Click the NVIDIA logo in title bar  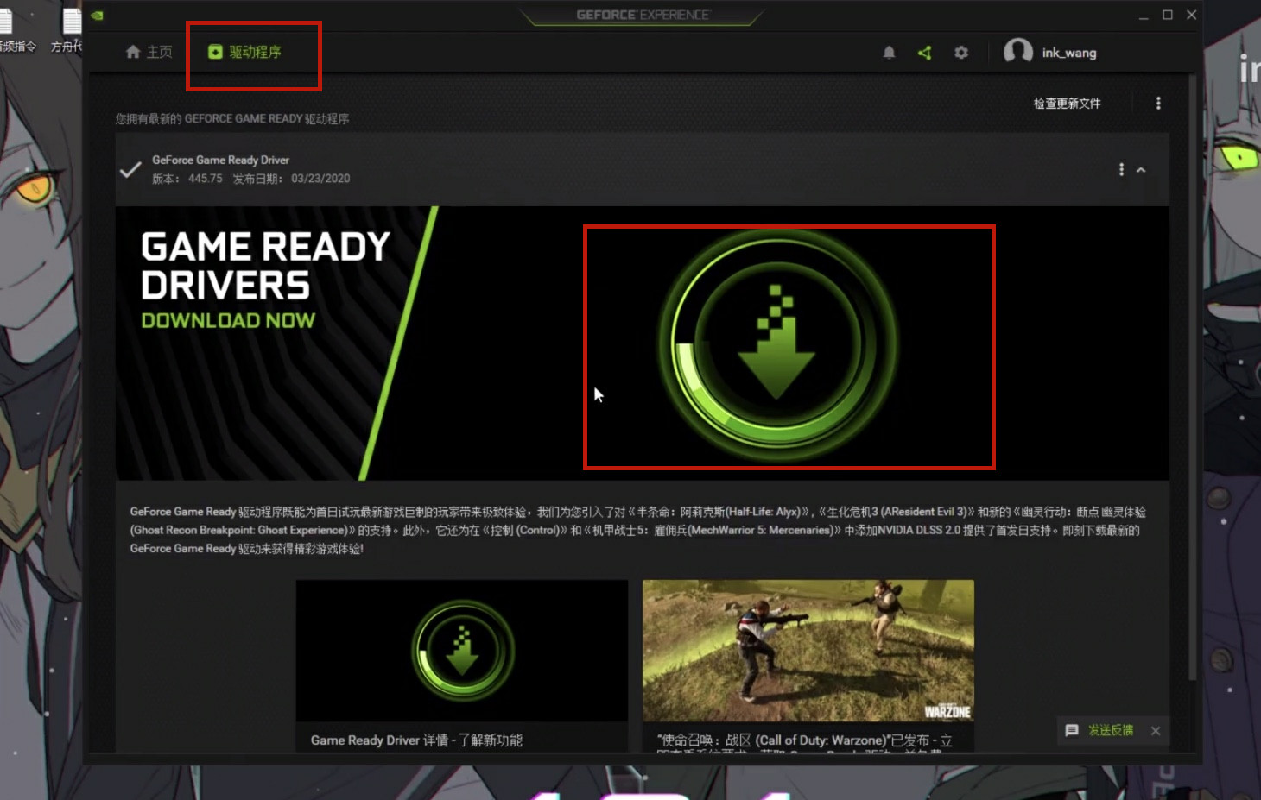pyautogui.click(x=97, y=15)
